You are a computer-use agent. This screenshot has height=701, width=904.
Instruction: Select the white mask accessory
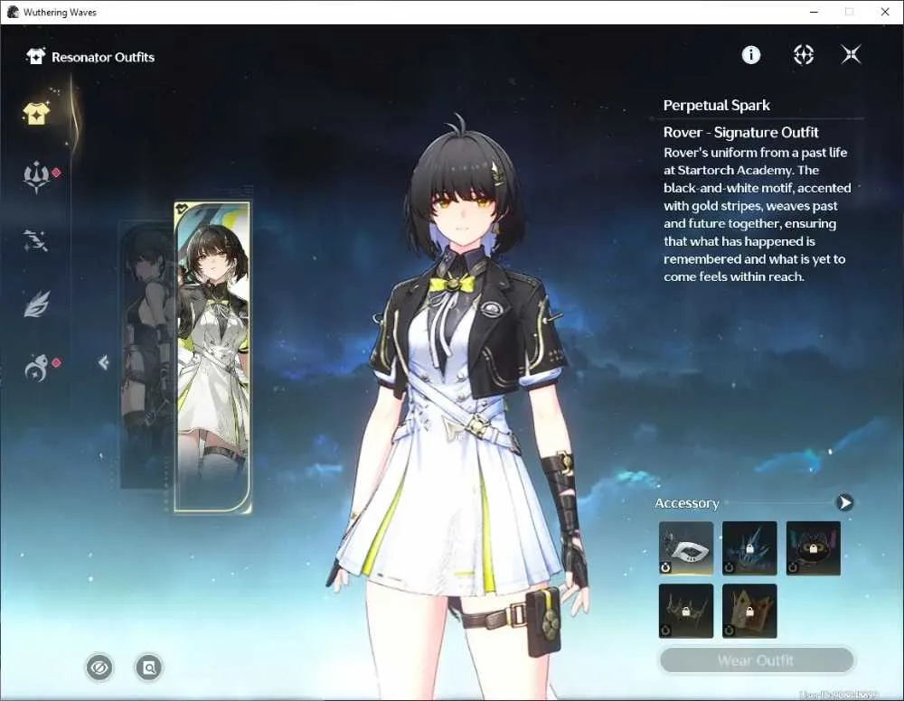(686, 548)
